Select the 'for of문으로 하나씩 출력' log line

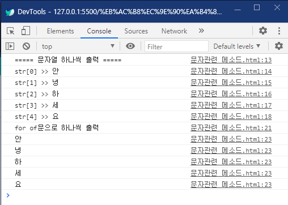(x=57, y=128)
